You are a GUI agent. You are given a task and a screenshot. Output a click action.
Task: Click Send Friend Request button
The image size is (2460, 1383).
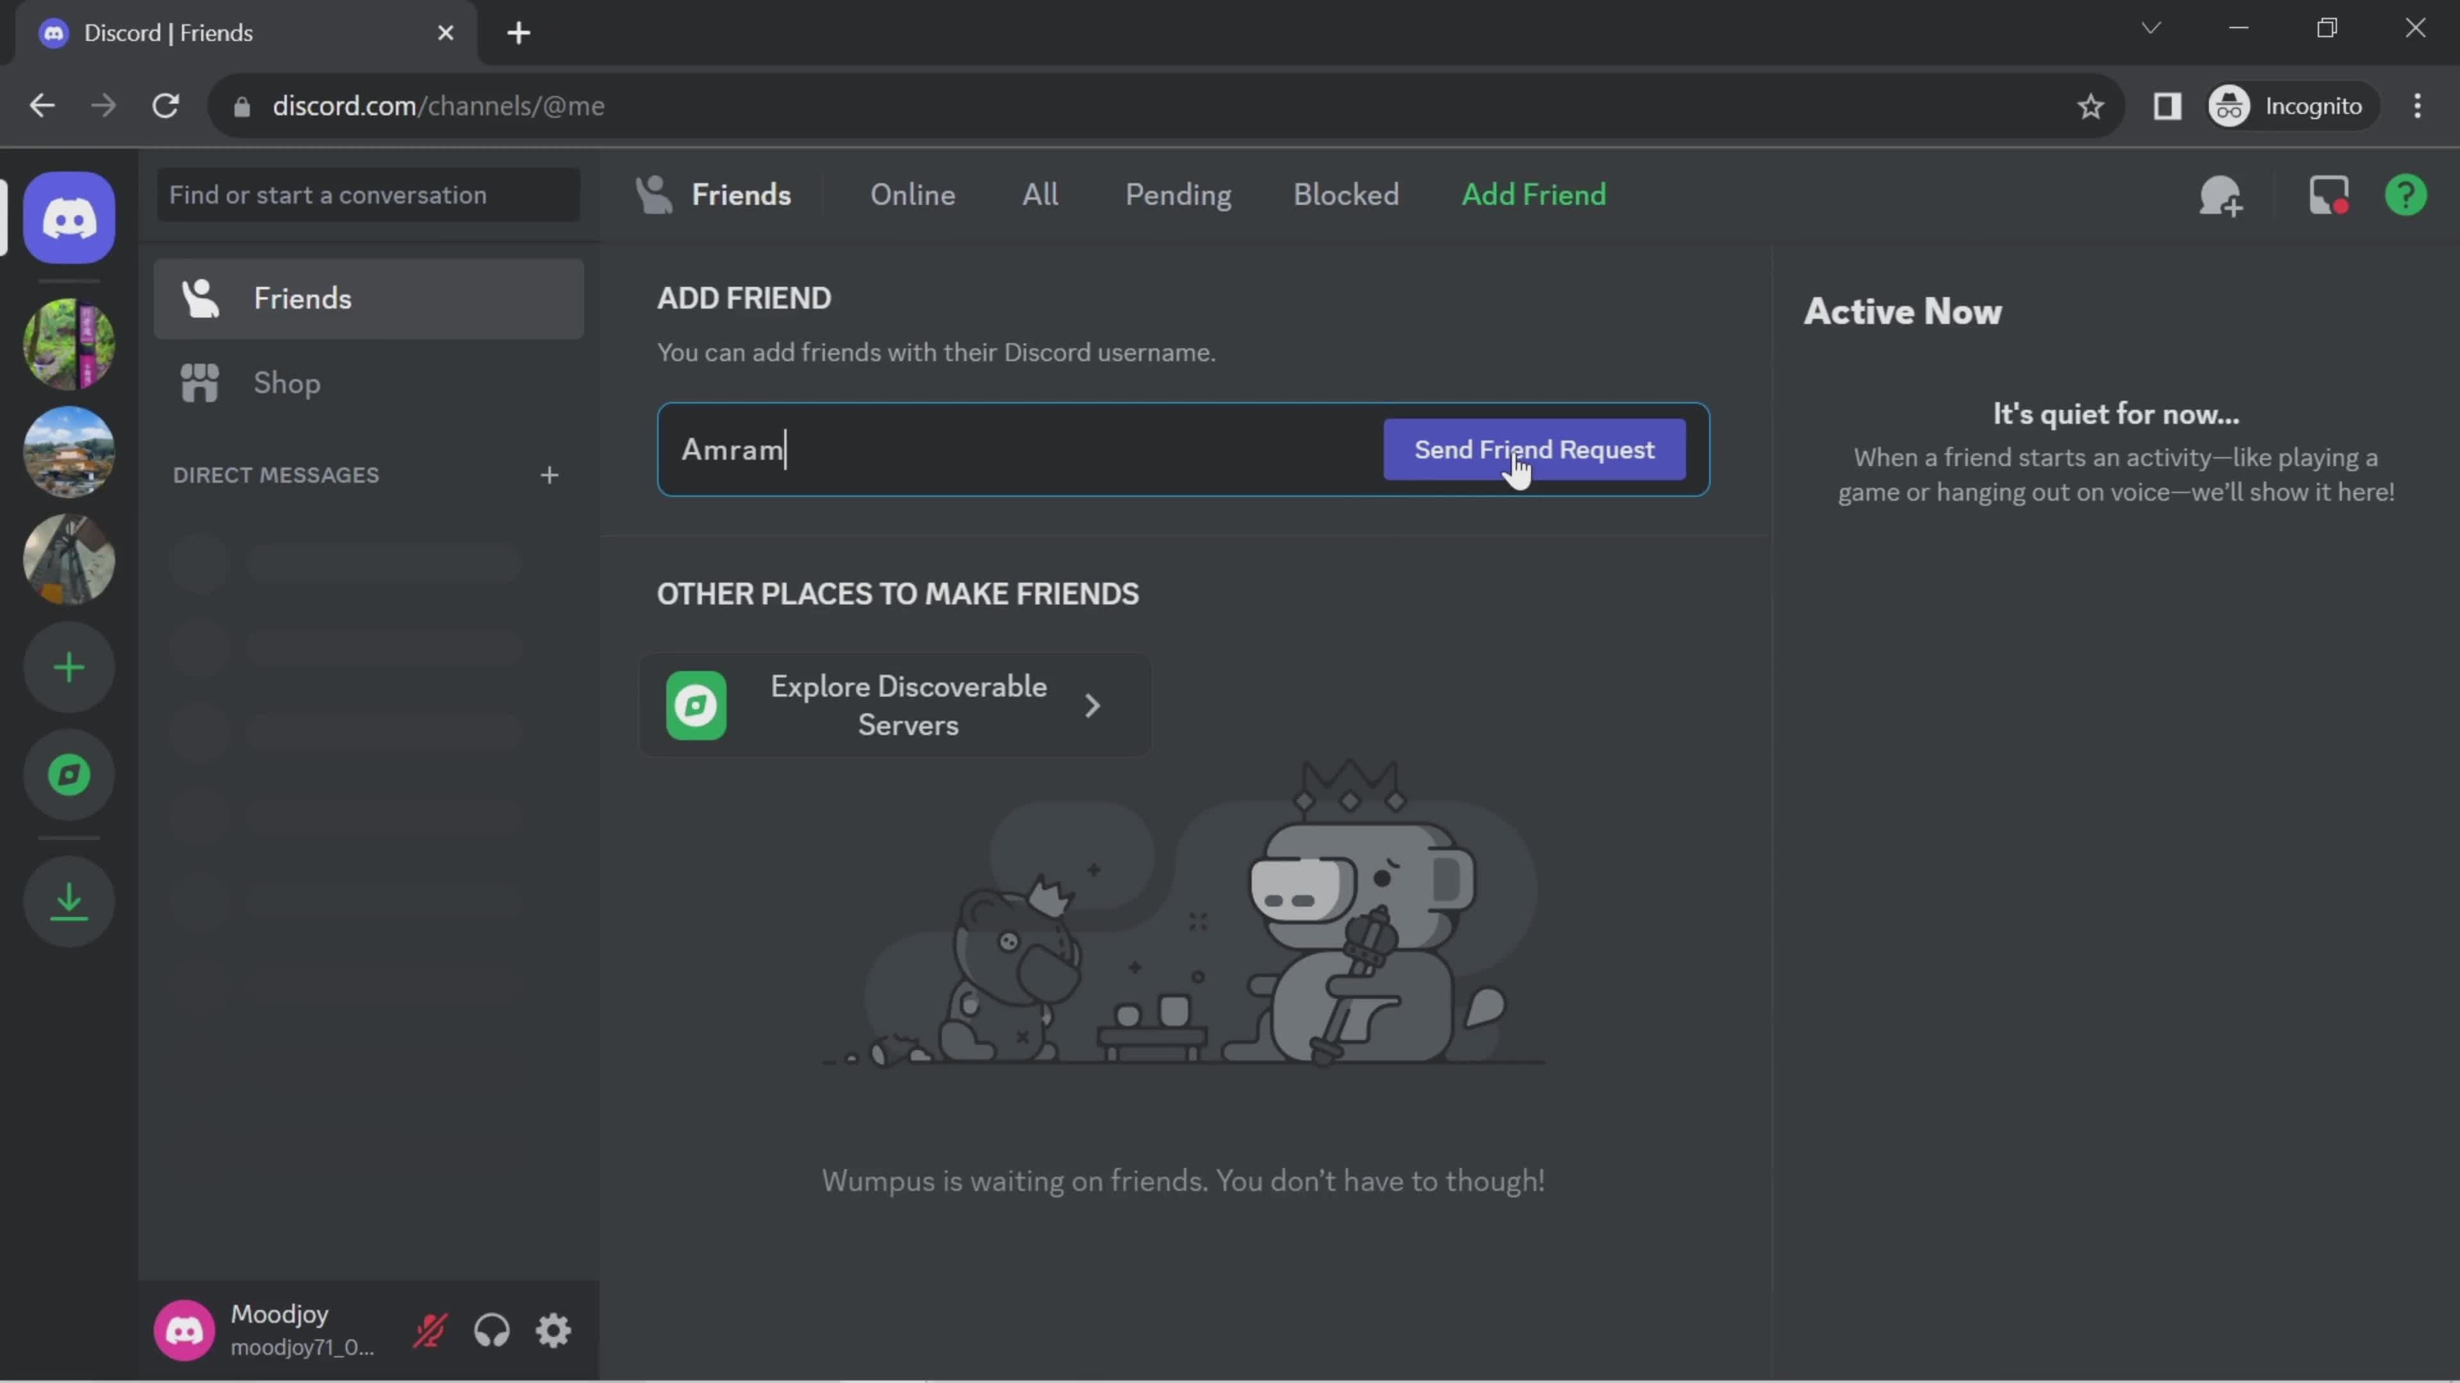click(1534, 449)
